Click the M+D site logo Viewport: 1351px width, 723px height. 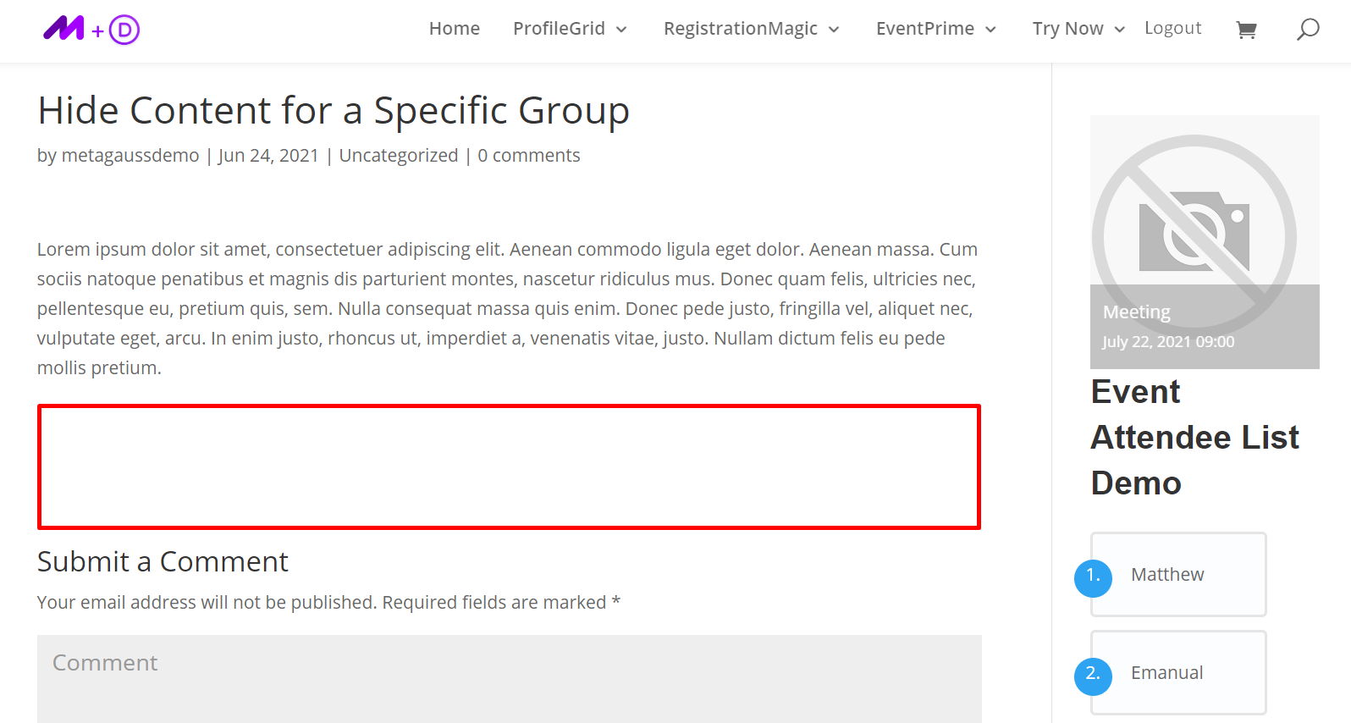tap(91, 30)
